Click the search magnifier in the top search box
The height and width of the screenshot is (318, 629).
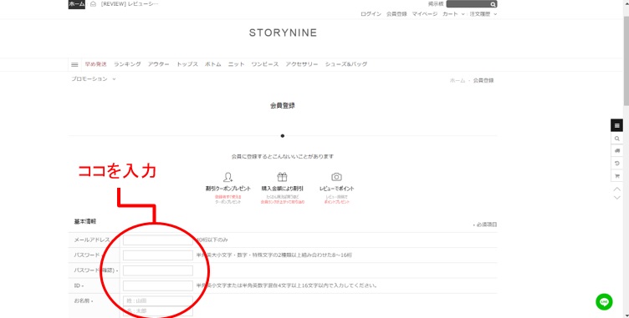pos(493,4)
